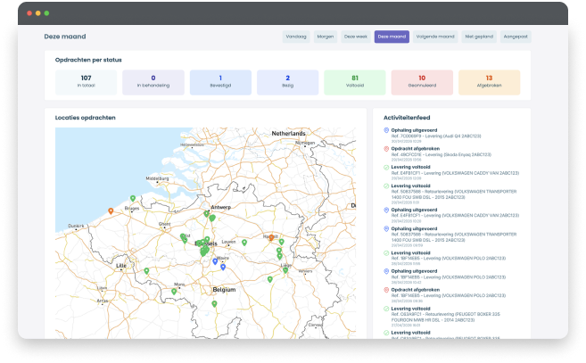Click Levering voltooid checkmark icon for Transporter
The image size is (586, 363).
386,186
